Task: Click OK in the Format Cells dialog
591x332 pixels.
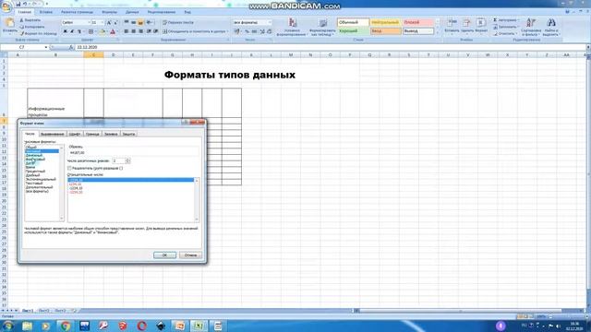Action: coord(164,255)
